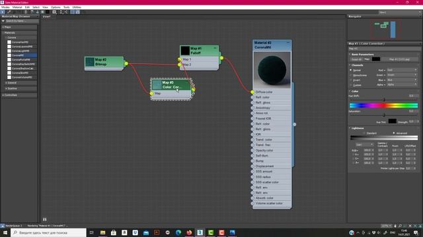
Task: Toggle the B= row checkbox
Action: coord(353,163)
